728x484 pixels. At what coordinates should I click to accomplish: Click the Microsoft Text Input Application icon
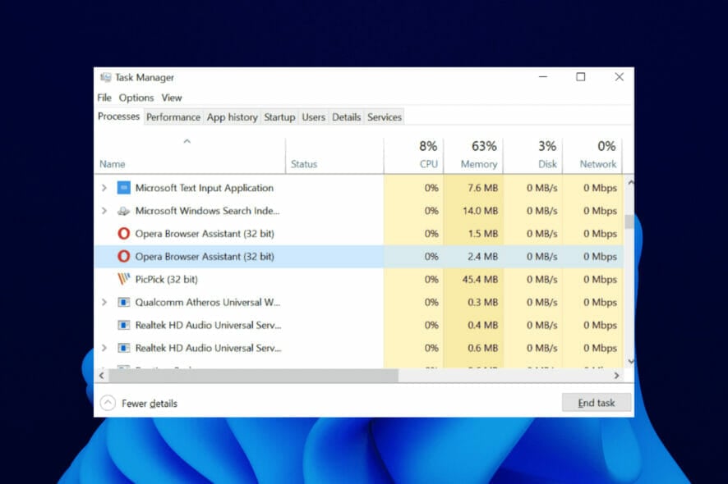pos(123,188)
